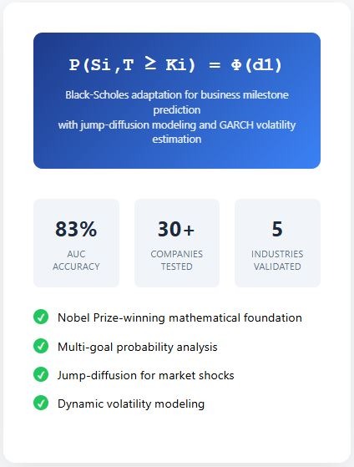The height and width of the screenshot is (467, 354).
Task: Click the Dynamic volatility modeling text
Action: click(x=131, y=404)
